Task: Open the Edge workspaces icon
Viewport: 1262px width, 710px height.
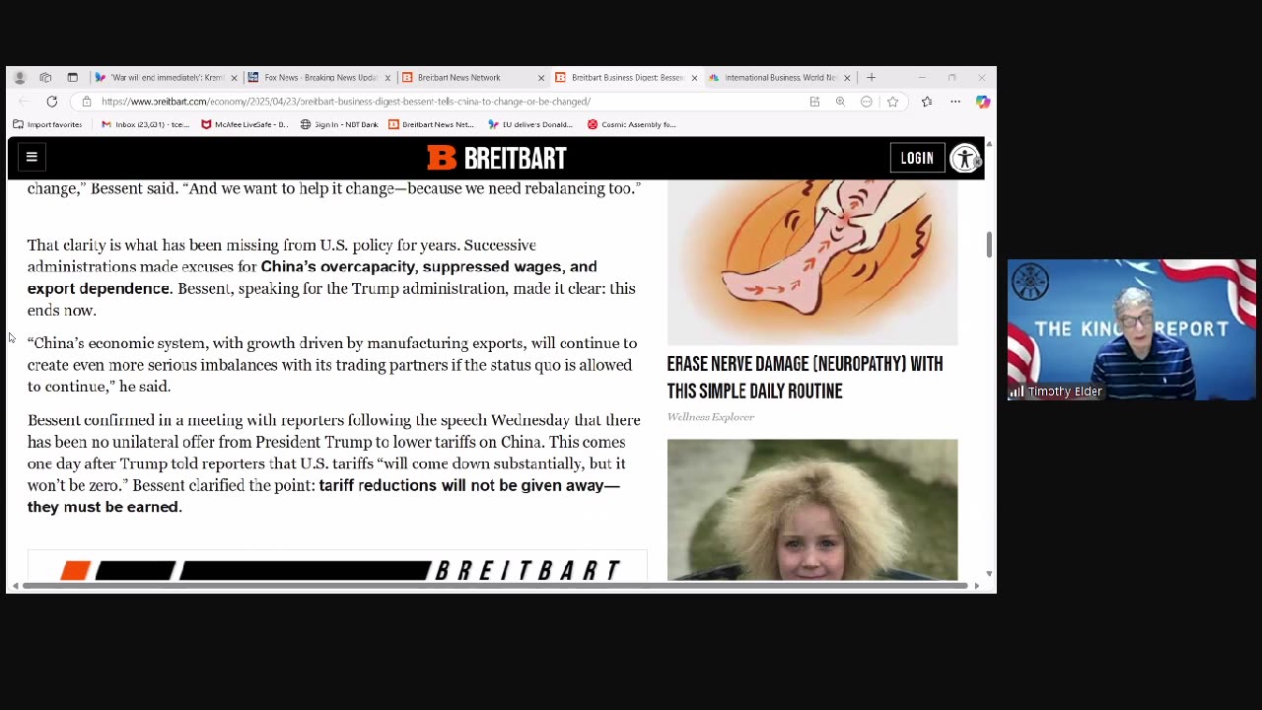Action: click(45, 77)
